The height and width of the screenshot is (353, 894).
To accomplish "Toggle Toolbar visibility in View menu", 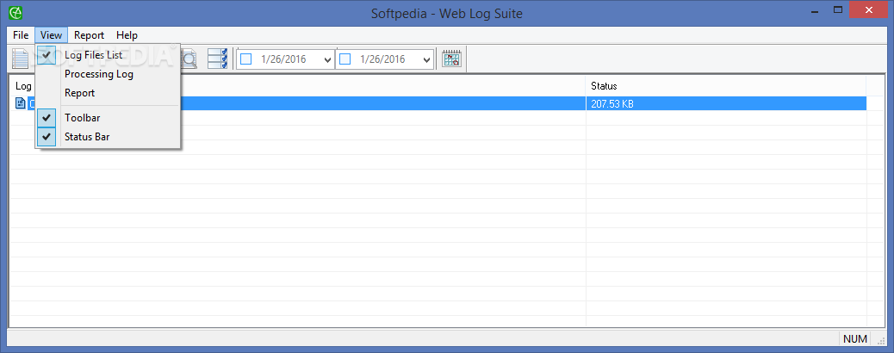I will point(109,118).
